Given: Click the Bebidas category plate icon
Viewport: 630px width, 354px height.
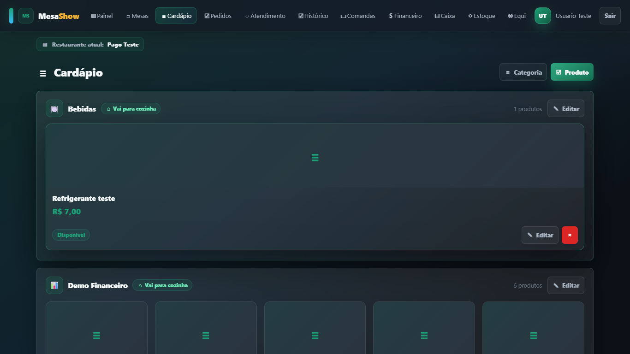Looking at the screenshot, I should 54,109.
